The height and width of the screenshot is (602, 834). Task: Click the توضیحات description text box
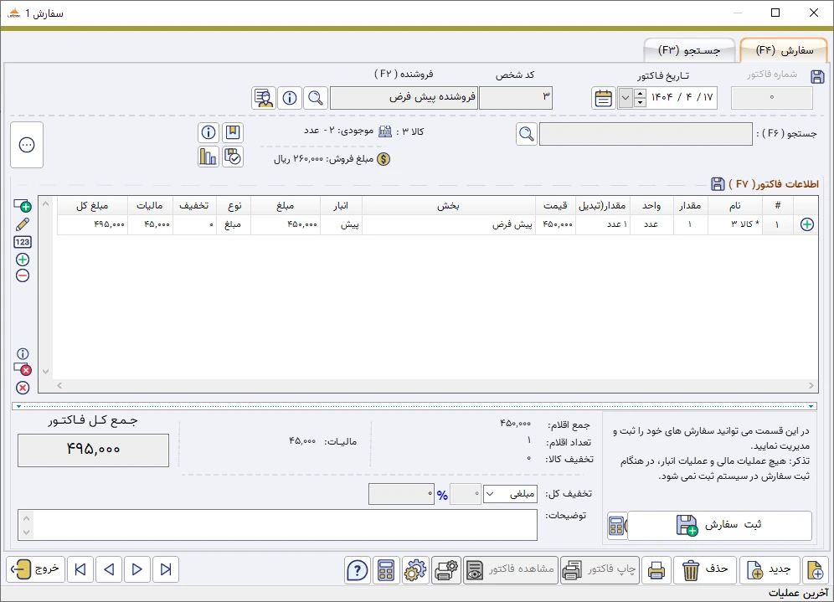coord(278,525)
